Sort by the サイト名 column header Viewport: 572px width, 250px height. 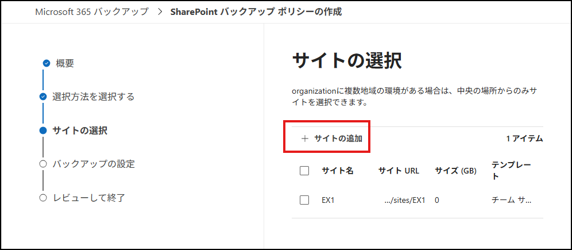pyautogui.click(x=337, y=171)
